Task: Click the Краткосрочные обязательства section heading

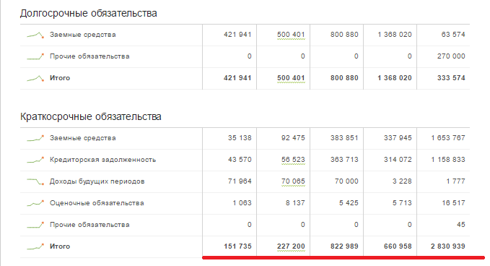Action: pyautogui.click(x=91, y=116)
